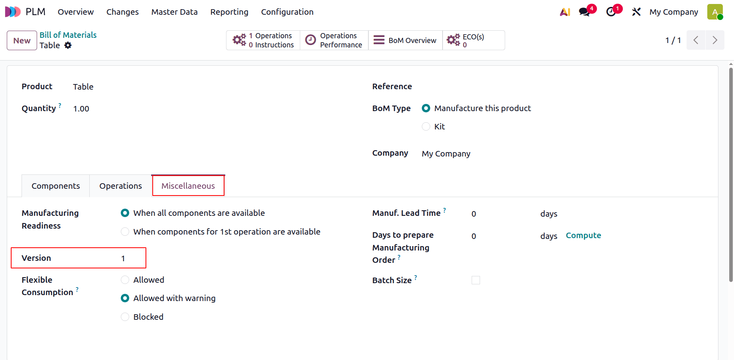Select Manufacture this product BoM type

pos(426,108)
